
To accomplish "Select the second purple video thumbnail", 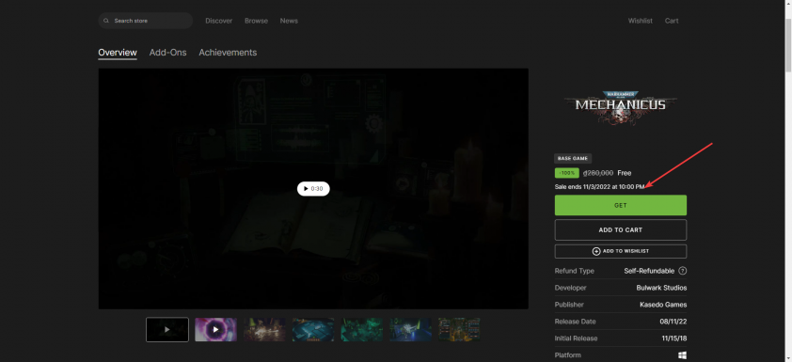I will 215,330.
